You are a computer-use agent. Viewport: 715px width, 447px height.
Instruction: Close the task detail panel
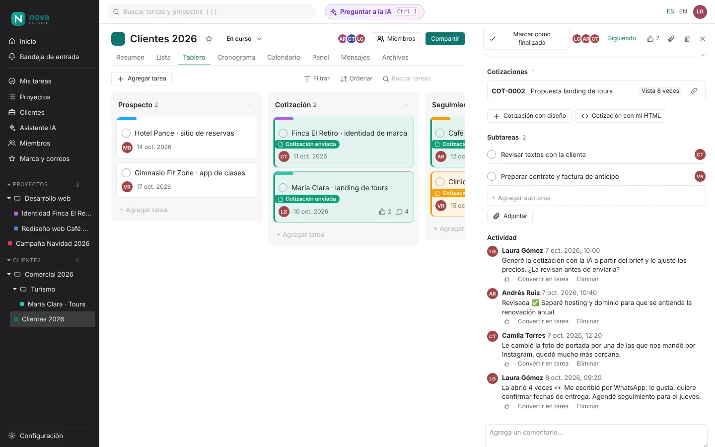pyautogui.click(x=703, y=39)
